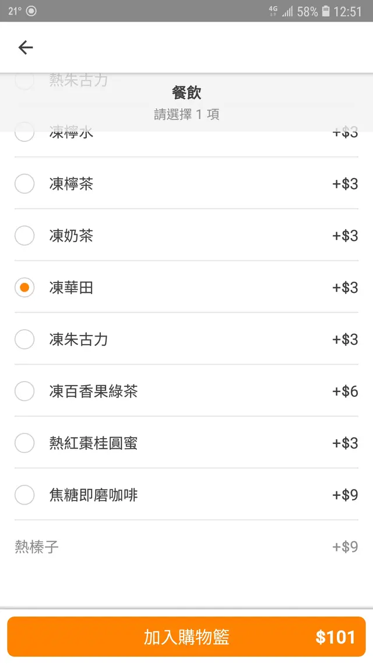This screenshot has width=373, height=664.
Task: Tap the 餐飲 section header
Action: tap(186, 93)
